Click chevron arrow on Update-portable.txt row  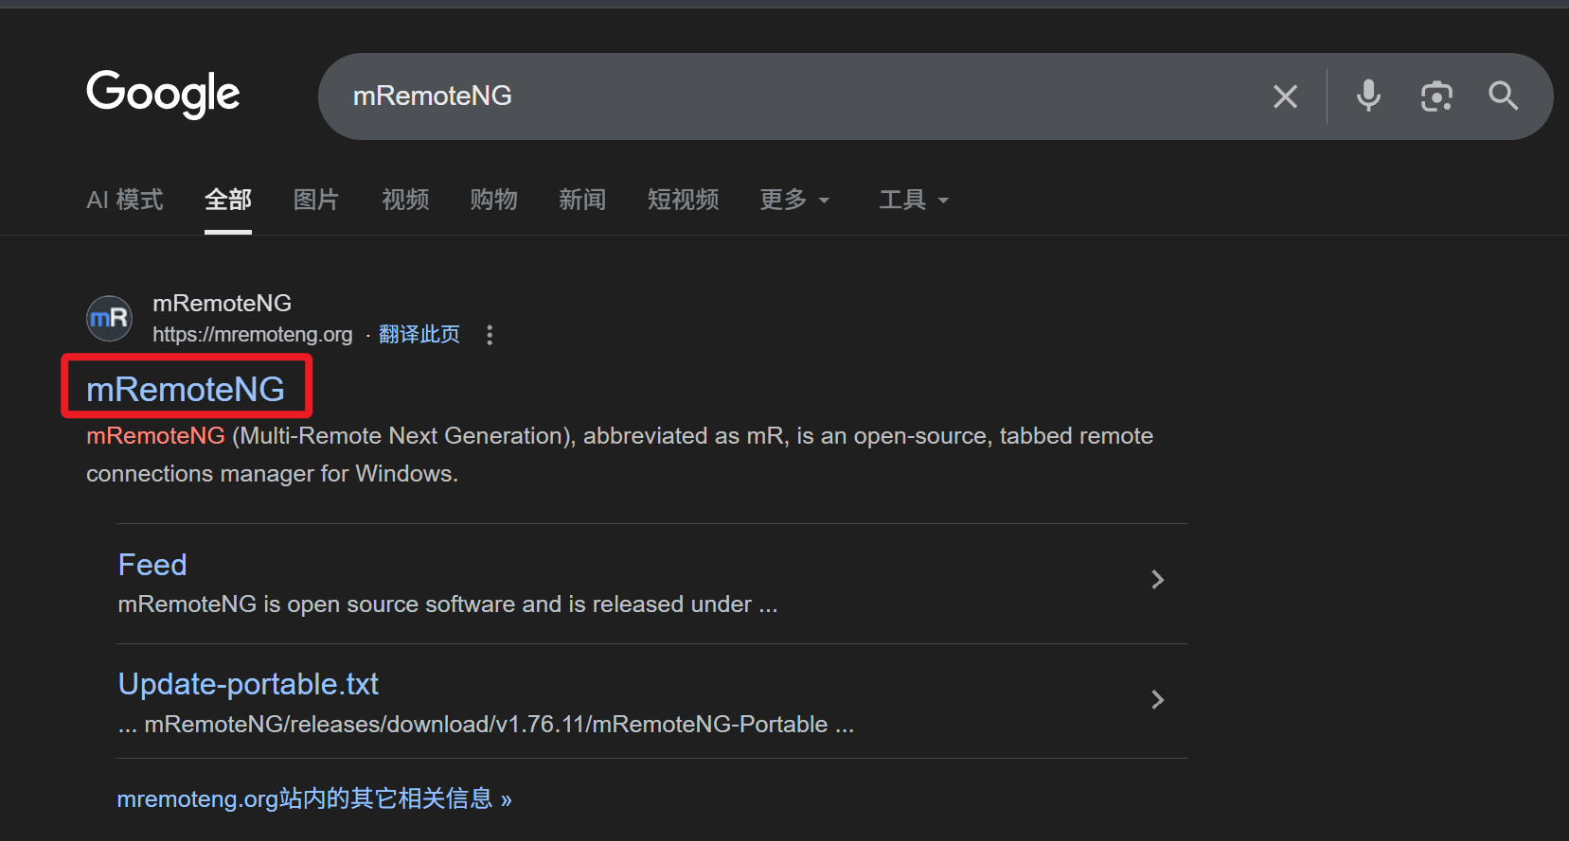(1157, 700)
